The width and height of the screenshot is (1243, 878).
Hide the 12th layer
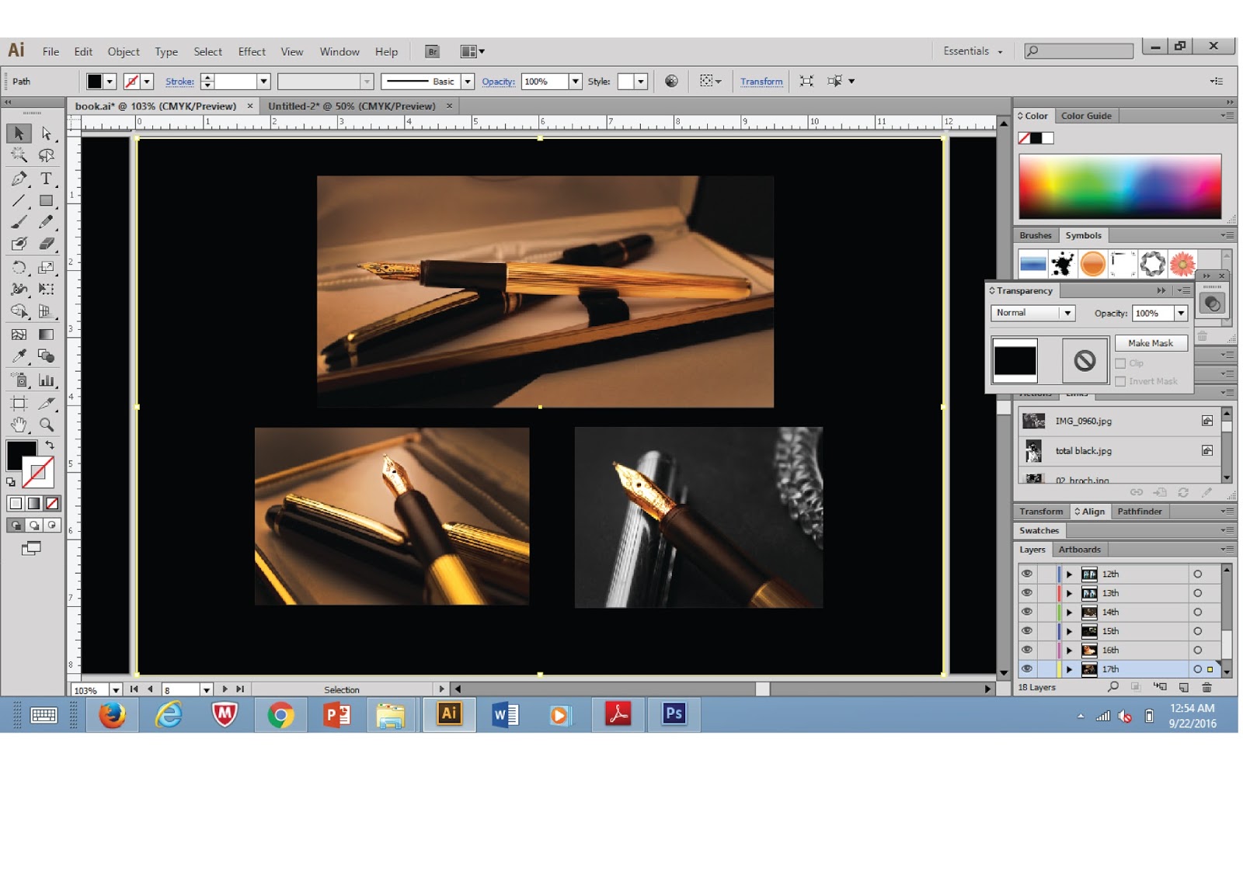click(1027, 574)
